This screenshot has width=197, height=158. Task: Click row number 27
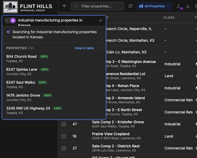(x=75, y=148)
